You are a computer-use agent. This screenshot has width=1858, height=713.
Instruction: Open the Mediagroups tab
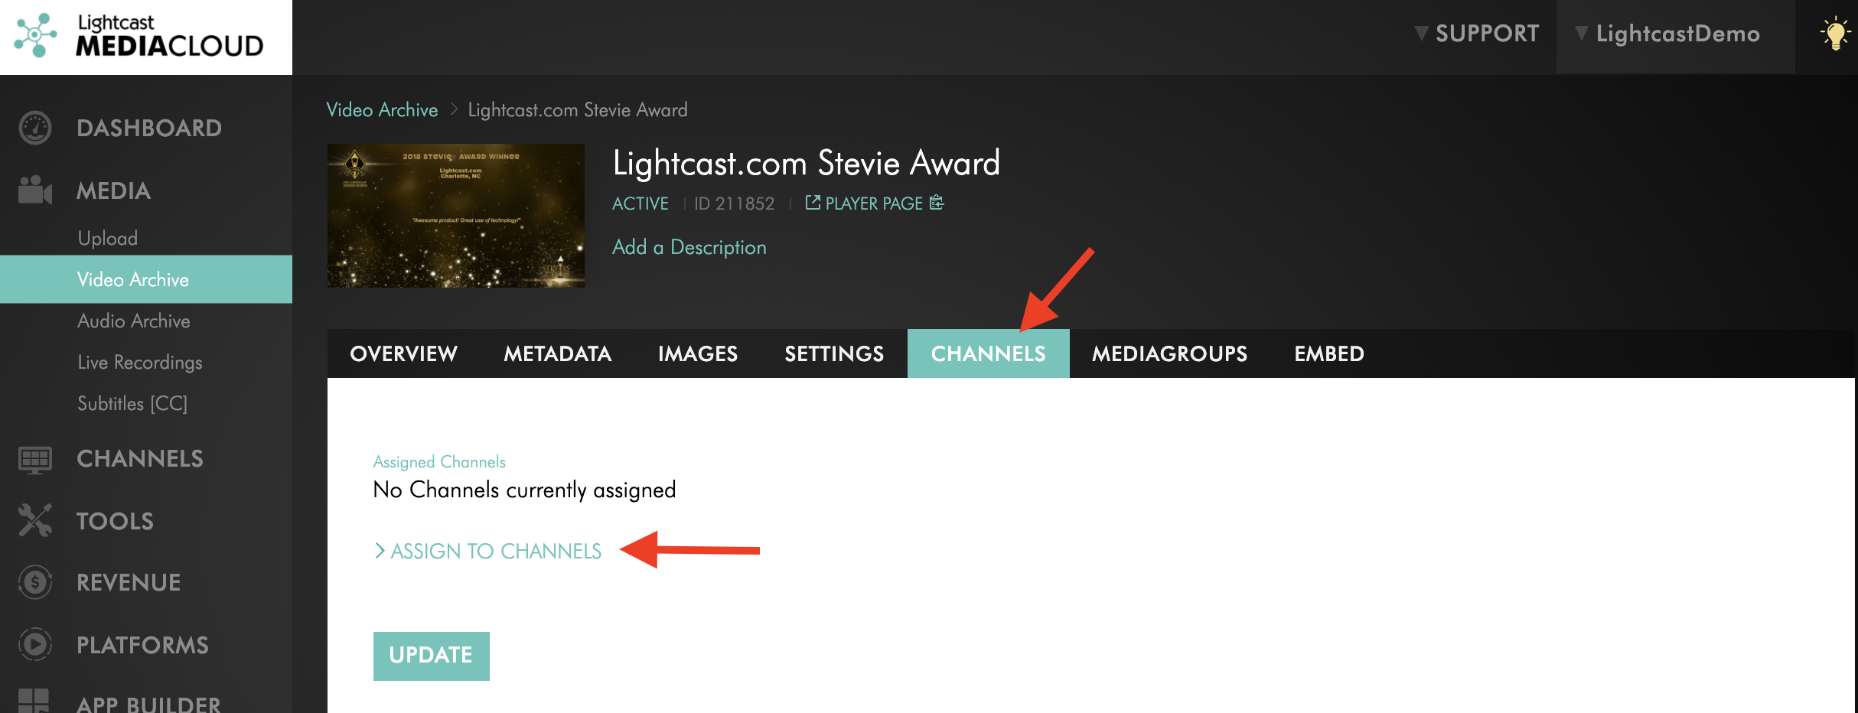[1169, 353]
